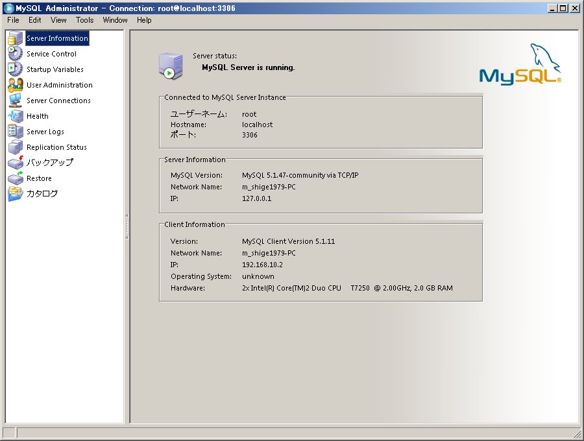
Task: View Server Logs
Action: [x=45, y=132]
